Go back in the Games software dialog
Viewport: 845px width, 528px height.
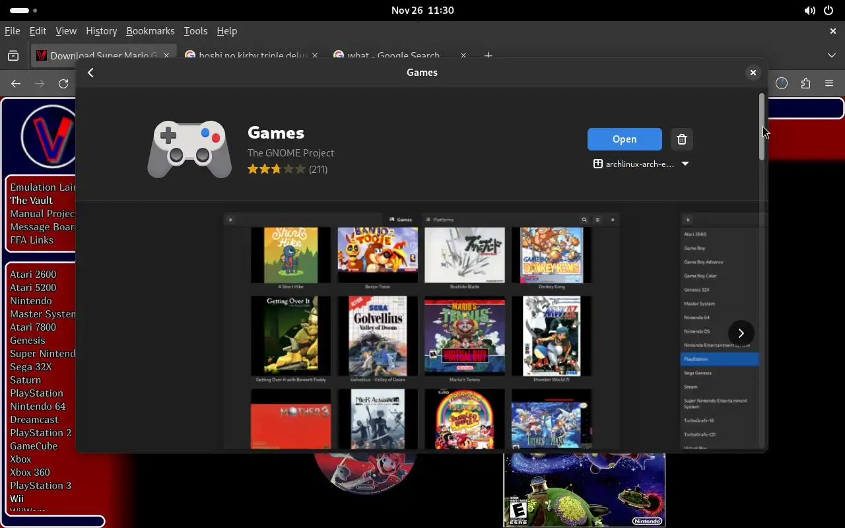[91, 73]
